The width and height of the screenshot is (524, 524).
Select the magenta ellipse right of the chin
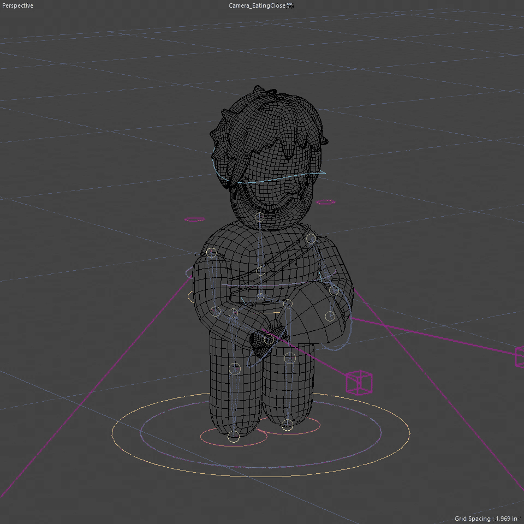pos(325,202)
